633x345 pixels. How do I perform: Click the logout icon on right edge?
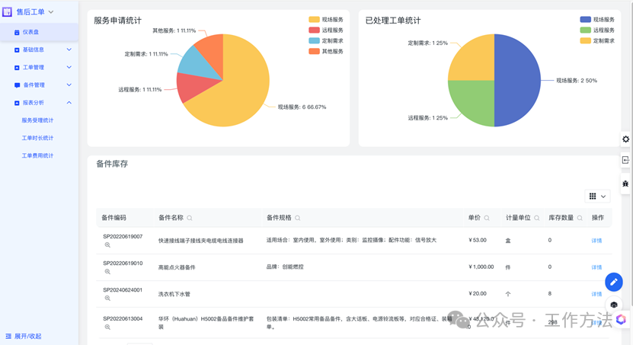(x=625, y=160)
